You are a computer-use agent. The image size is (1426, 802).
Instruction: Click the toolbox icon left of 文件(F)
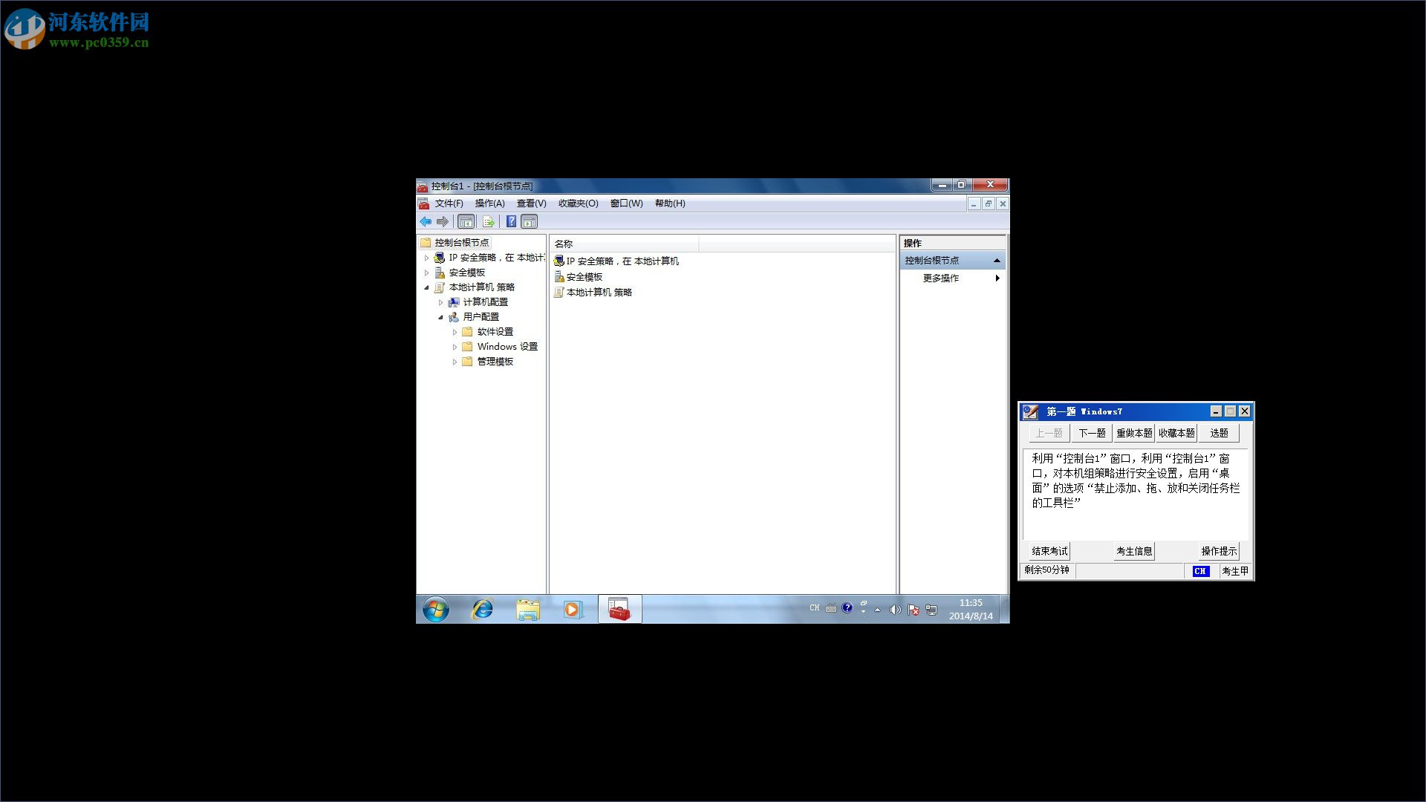(423, 203)
